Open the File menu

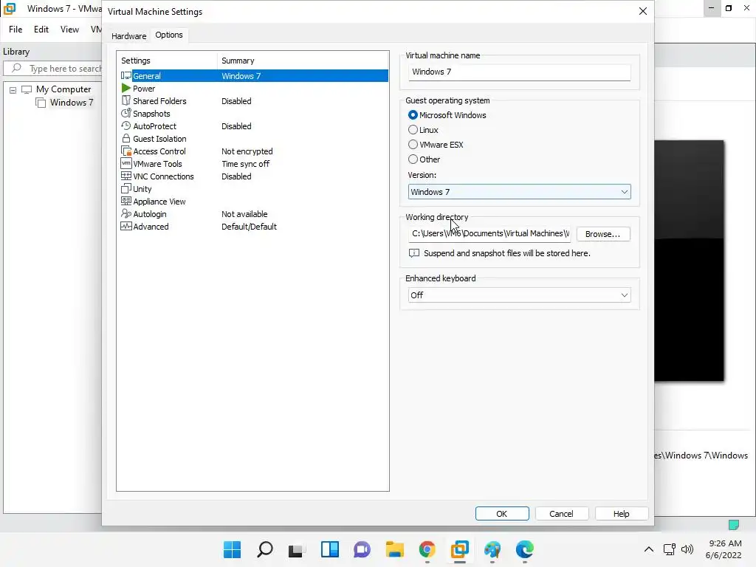16,30
